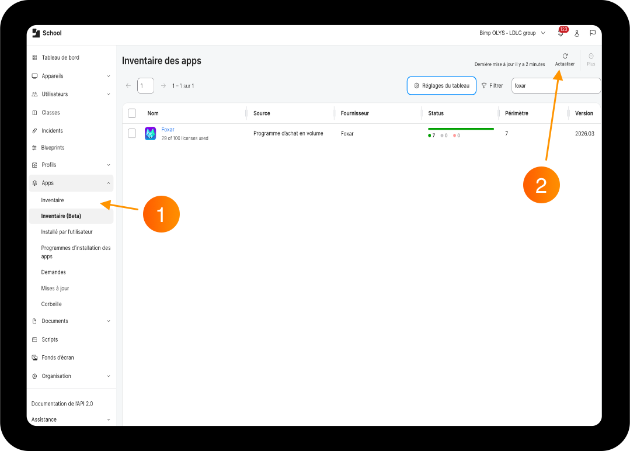Screen dimensions: 630x451
Task: Refresh with the Actualiser icon
Action: (565, 56)
